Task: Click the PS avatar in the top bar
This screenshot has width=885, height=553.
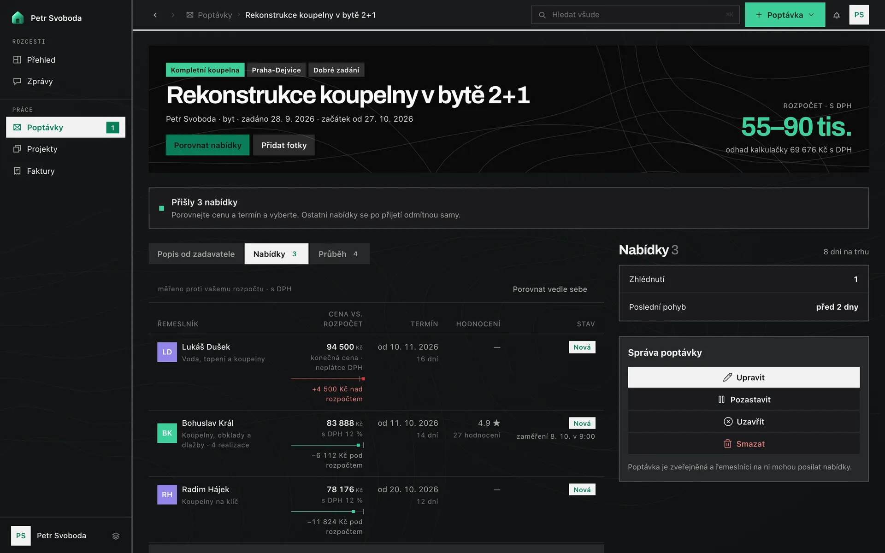Action: (859, 15)
